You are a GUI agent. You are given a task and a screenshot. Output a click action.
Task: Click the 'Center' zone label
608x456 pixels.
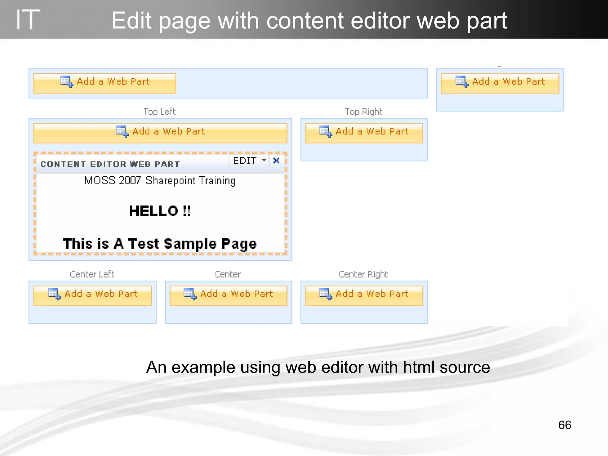click(x=227, y=274)
